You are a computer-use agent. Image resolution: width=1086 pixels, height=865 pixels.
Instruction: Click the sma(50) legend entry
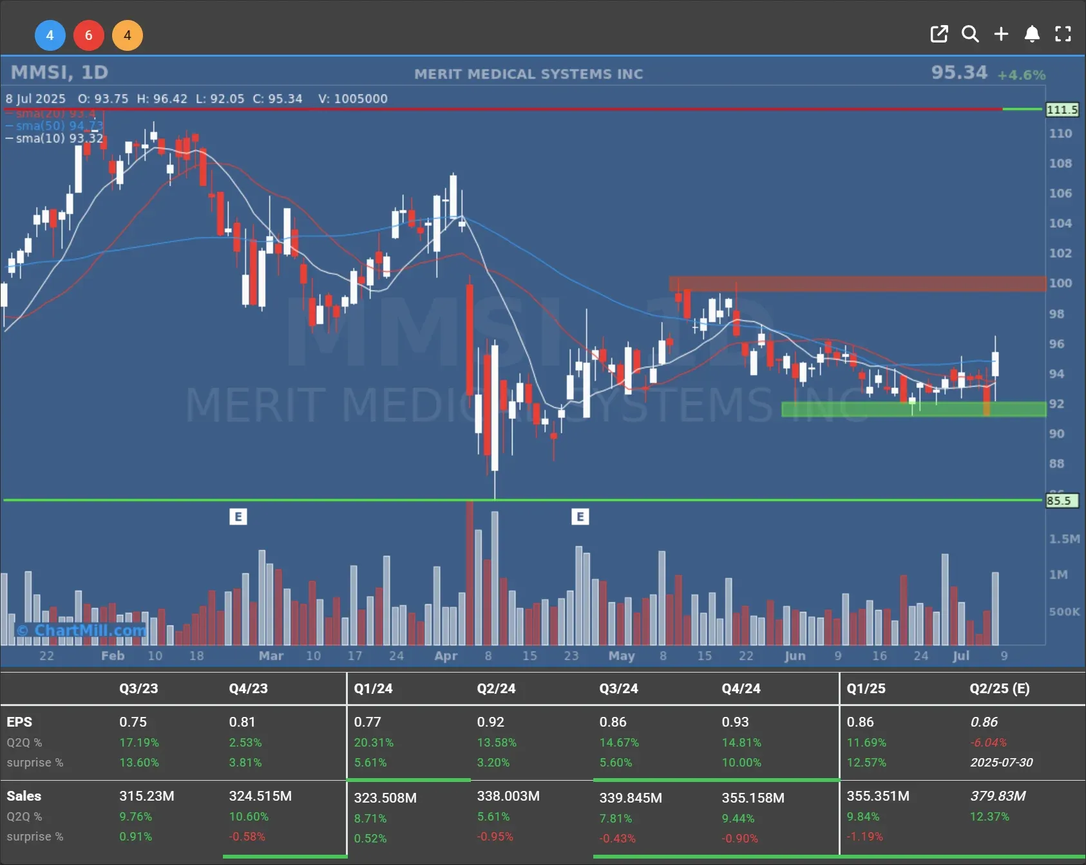pos(54,126)
